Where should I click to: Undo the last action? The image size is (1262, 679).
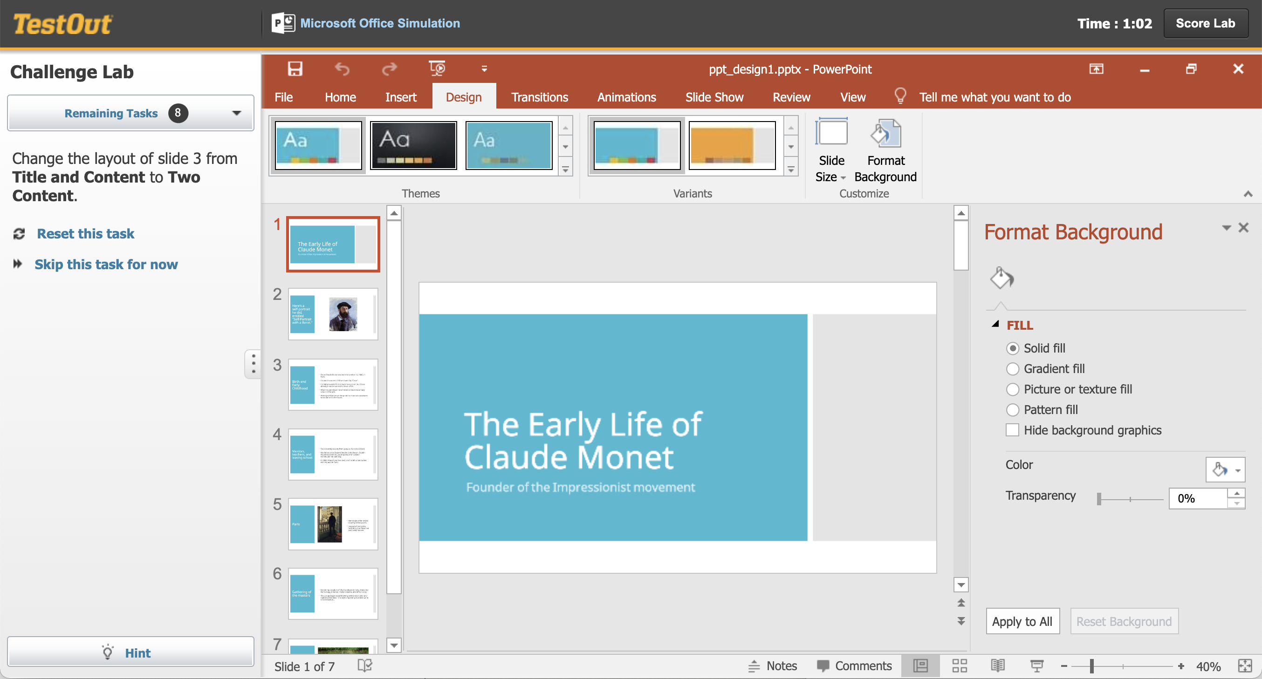(342, 68)
